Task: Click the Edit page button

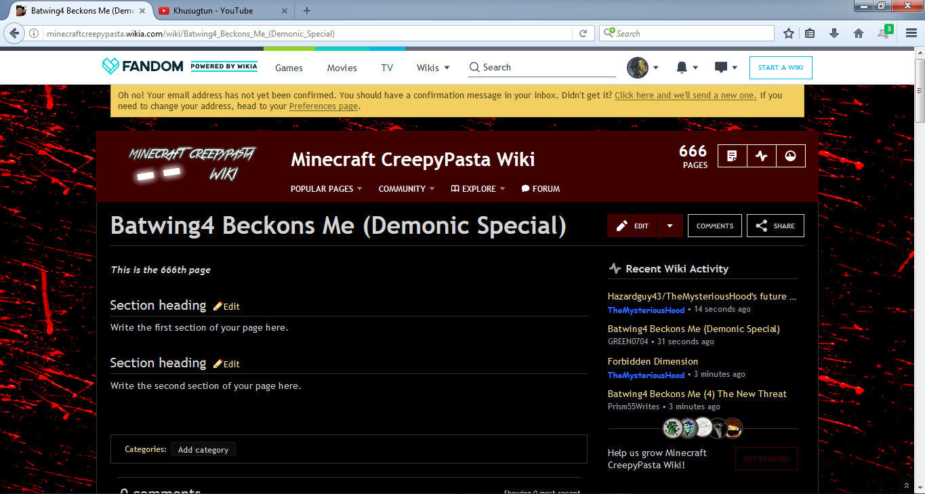Action: tap(632, 226)
